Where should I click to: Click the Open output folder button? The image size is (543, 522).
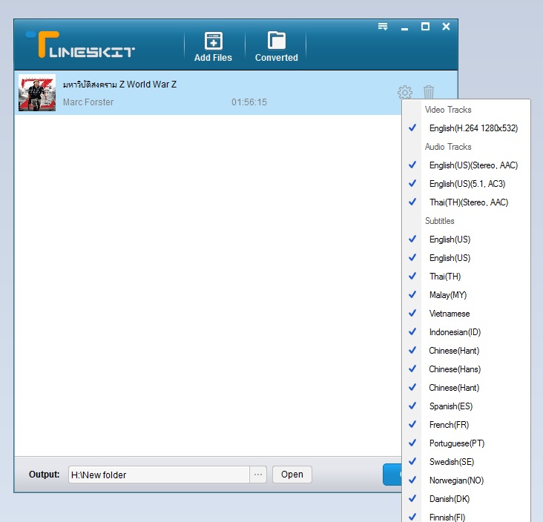click(x=292, y=475)
